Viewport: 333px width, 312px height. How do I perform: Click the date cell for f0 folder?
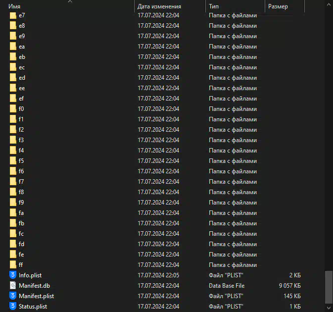point(158,109)
